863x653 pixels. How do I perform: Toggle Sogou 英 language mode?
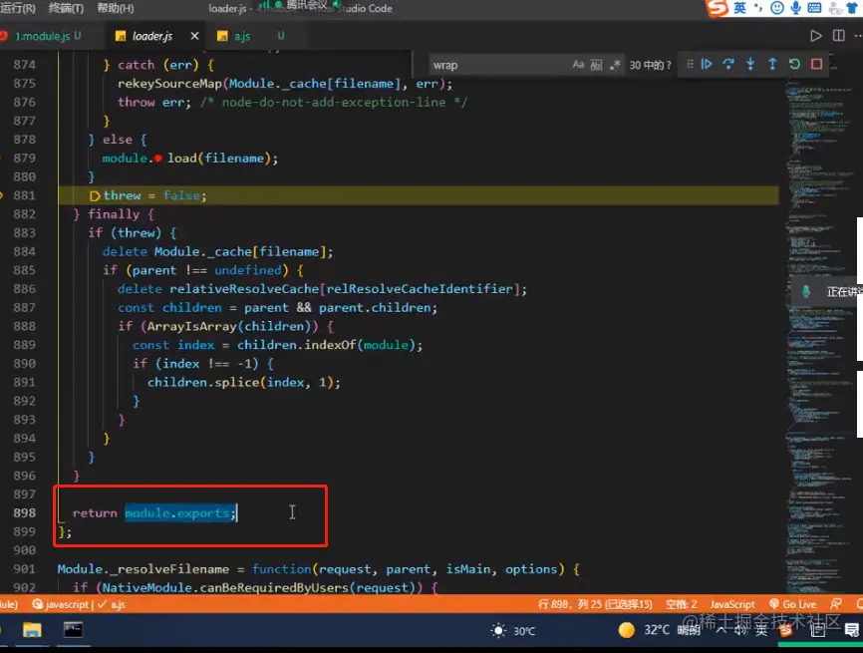click(740, 8)
